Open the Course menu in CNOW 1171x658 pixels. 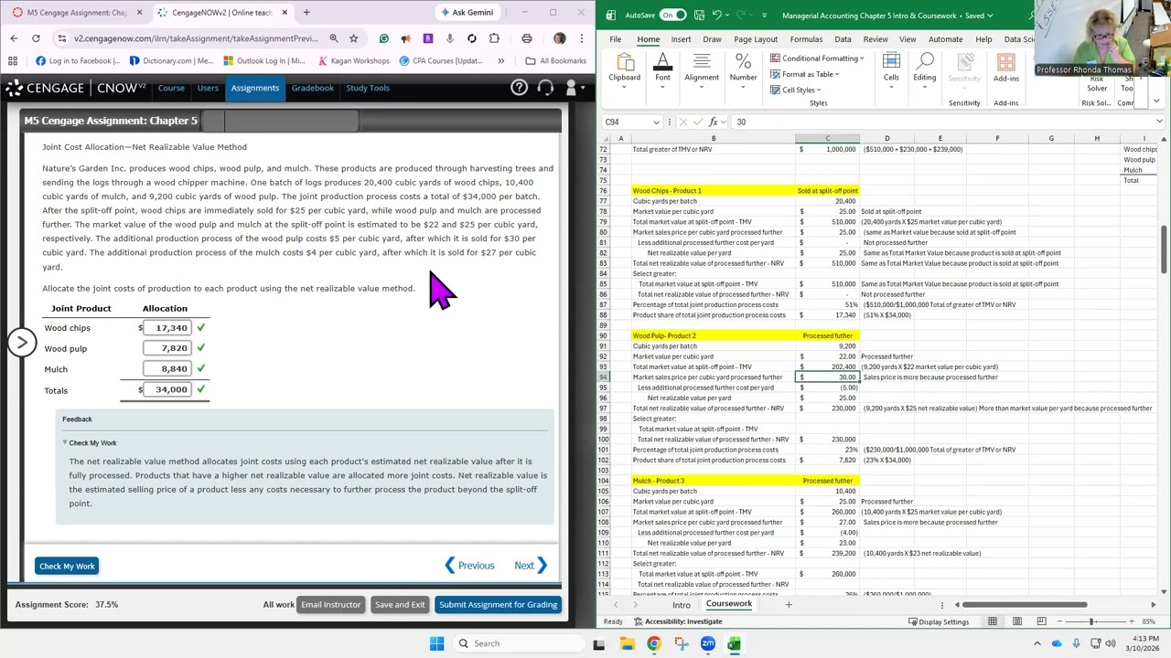(171, 88)
